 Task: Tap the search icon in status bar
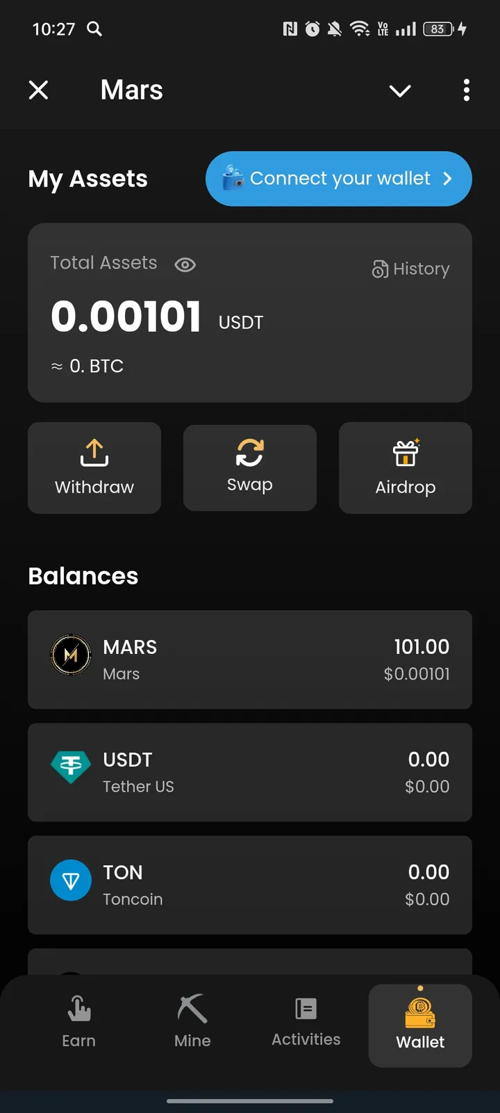94,29
